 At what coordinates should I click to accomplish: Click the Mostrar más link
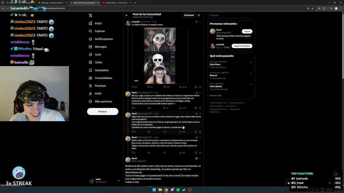(x=216, y=95)
